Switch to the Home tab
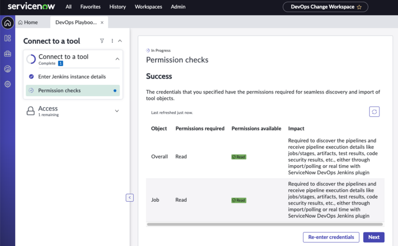The width and height of the screenshot is (398, 246). (28, 22)
